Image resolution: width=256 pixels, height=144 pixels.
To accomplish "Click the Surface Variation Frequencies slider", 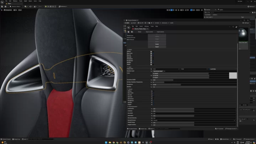I will tap(195, 82).
